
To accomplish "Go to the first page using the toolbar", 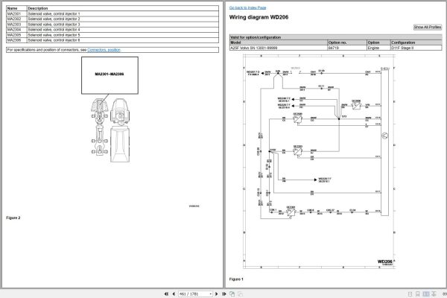I will point(166,294).
